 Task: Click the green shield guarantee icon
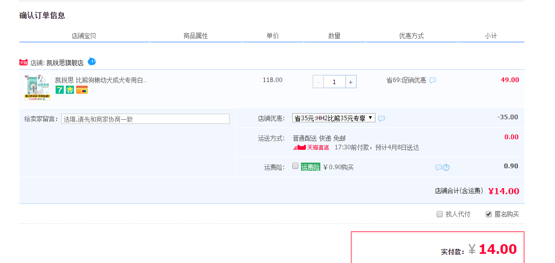(x=70, y=90)
